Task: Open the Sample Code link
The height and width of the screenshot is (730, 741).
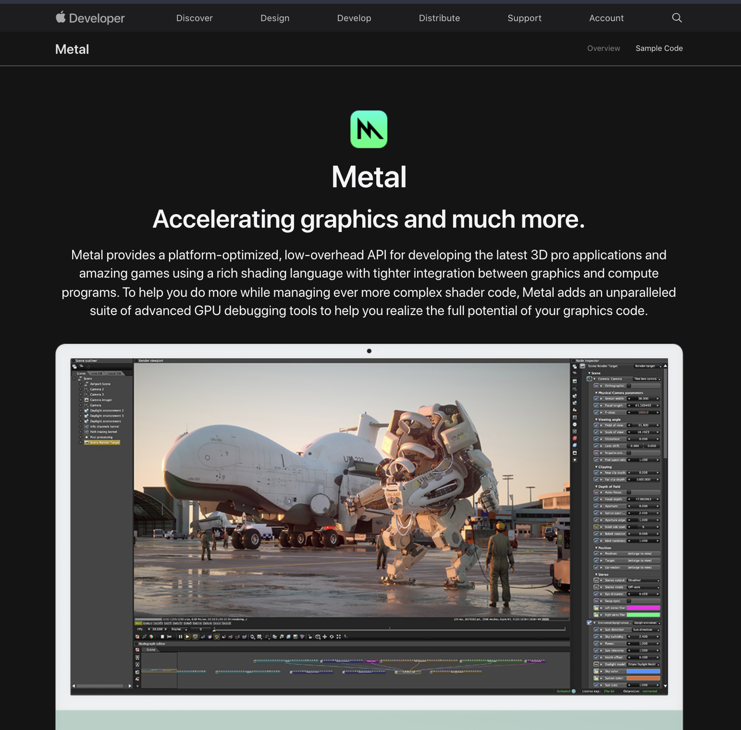Action: tap(659, 49)
